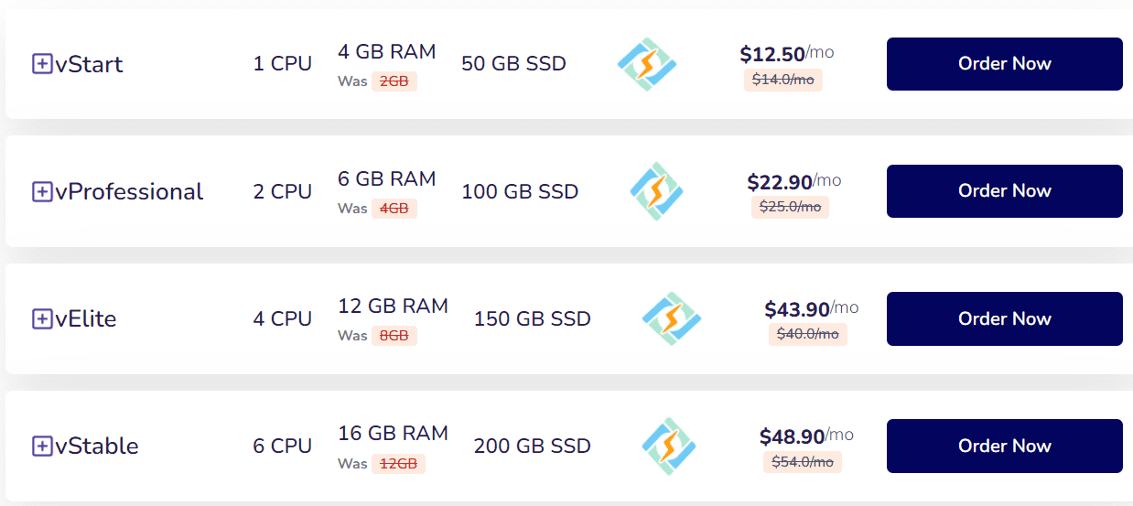The image size is (1133, 506).
Task: Click the 200 GB SSD label
Action: [x=532, y=446]
